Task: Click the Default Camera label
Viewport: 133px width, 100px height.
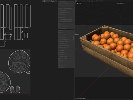Action: [x=120, y=3]
